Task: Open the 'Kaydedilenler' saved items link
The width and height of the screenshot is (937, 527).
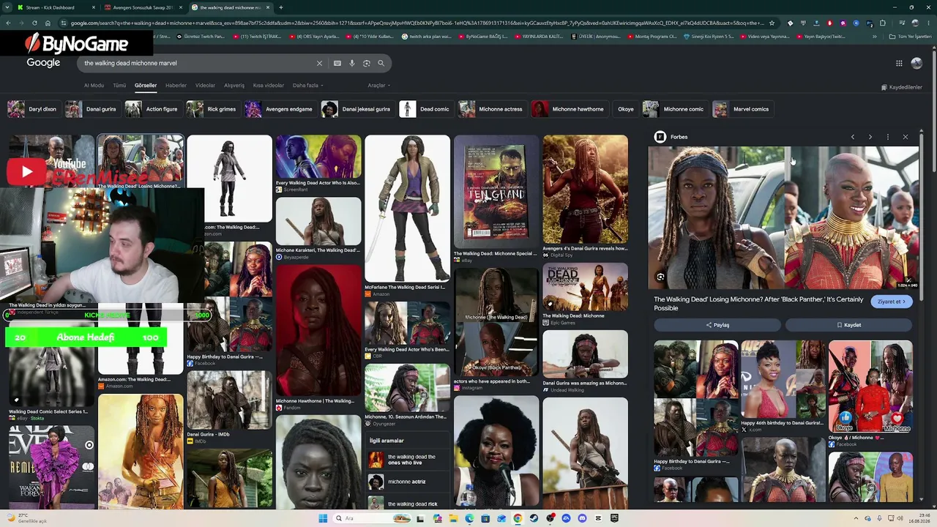Action: (x=901, y=87)
